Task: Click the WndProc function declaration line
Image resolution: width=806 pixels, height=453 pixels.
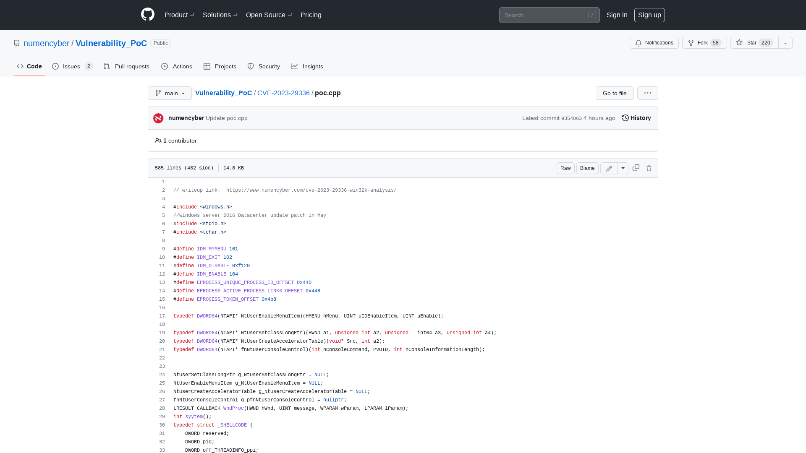Action: (x=290, y=409)
